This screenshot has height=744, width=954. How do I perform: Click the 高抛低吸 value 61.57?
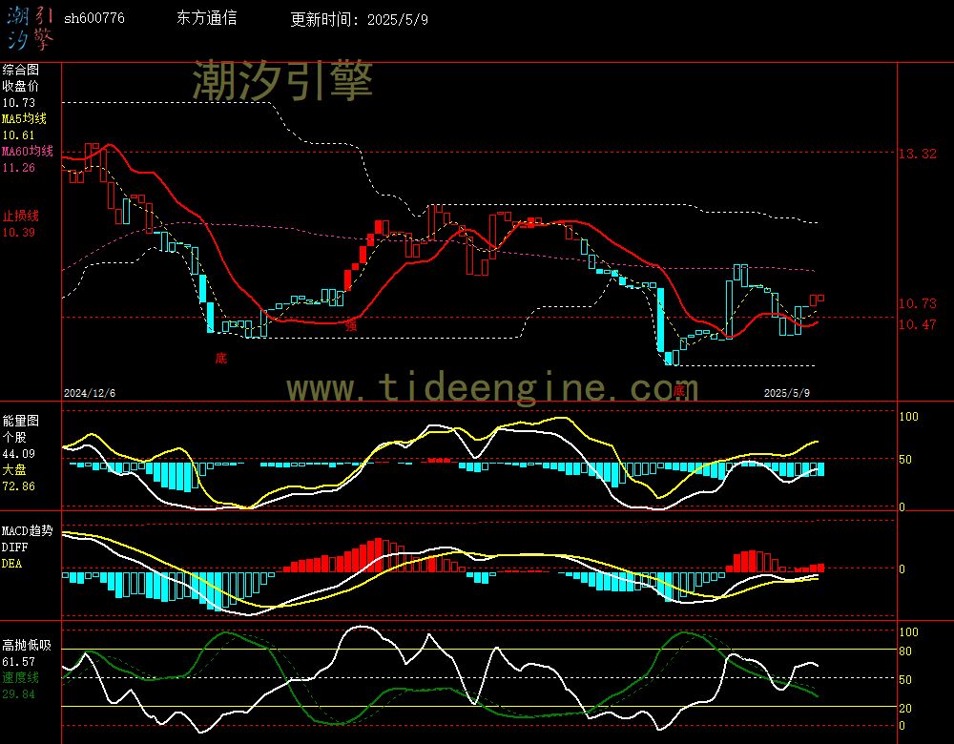19,662
